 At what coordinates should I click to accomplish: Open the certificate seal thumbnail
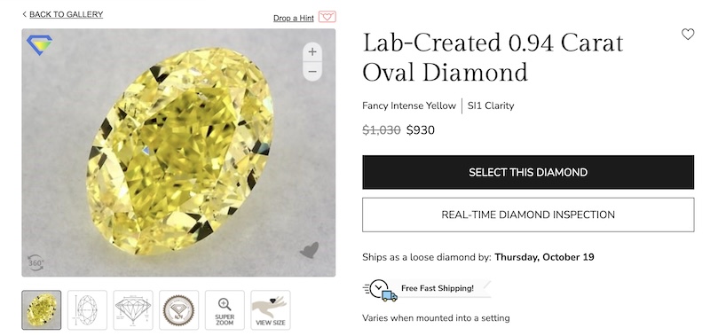click(179, 310)
